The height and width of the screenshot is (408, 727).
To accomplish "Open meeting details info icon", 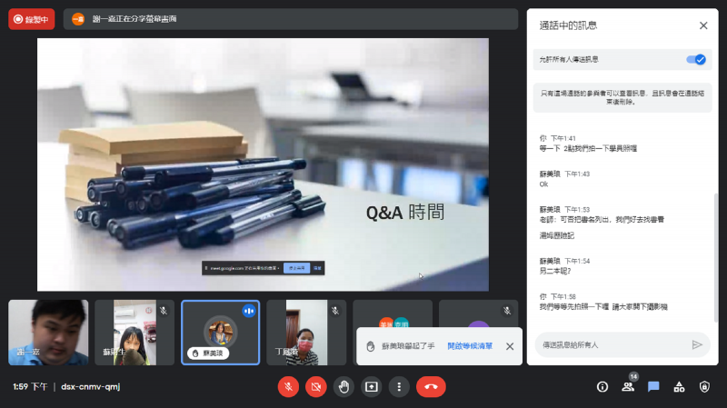I will [603, 387].
